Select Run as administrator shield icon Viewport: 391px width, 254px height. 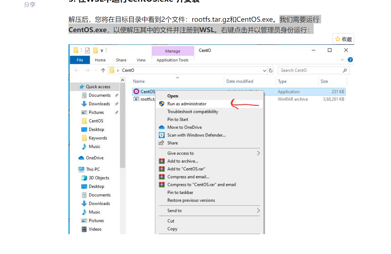162,104
